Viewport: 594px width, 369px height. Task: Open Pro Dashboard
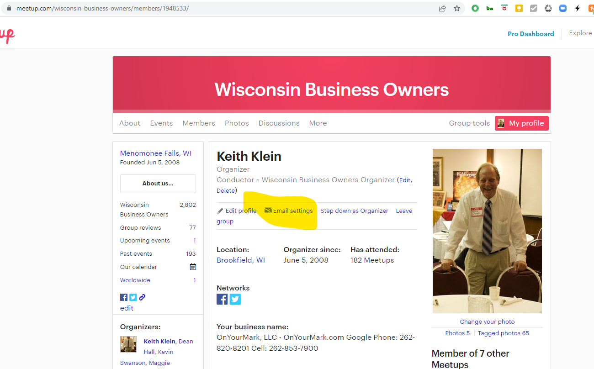tap(531, 34)
